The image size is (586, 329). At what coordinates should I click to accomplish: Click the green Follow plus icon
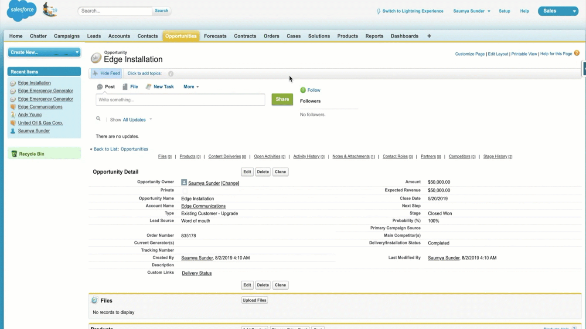[x=303, y=90]
